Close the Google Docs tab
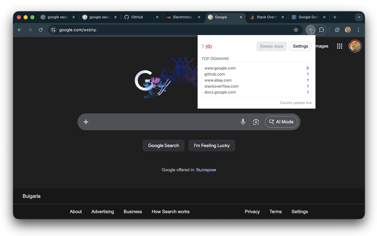377x236 pixels. click(x=325, y=17)
